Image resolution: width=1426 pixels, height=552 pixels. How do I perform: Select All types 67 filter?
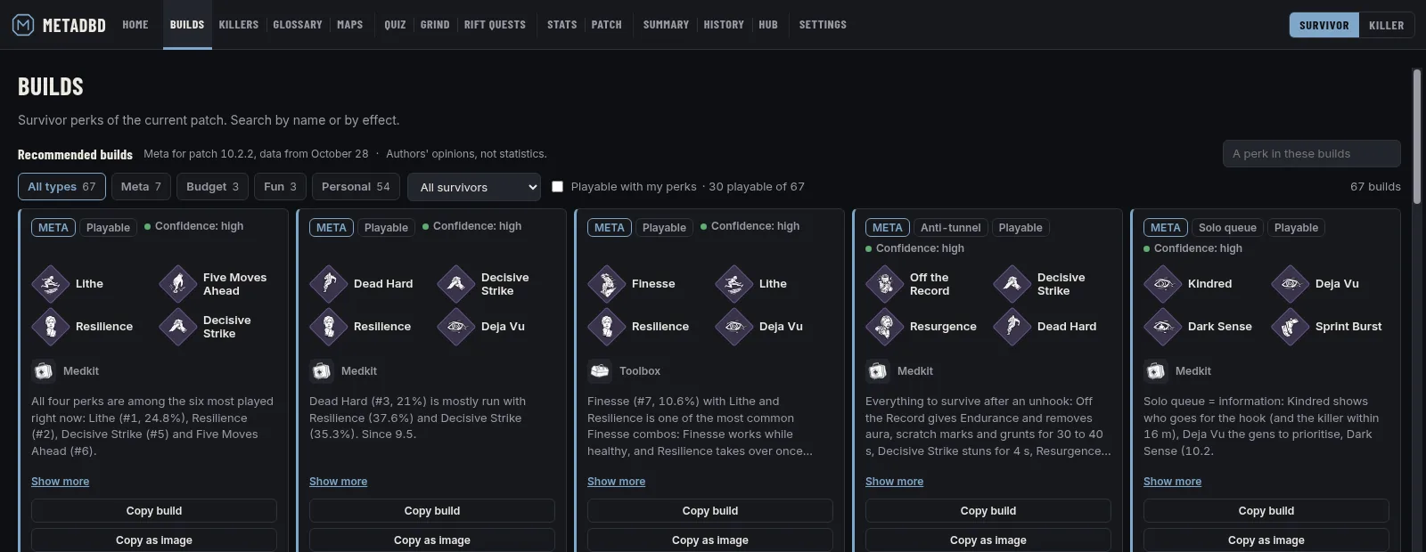point(61,187)
